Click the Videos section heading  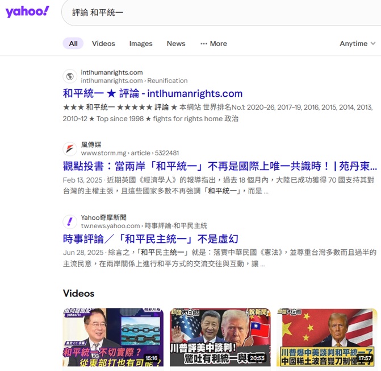78,294
